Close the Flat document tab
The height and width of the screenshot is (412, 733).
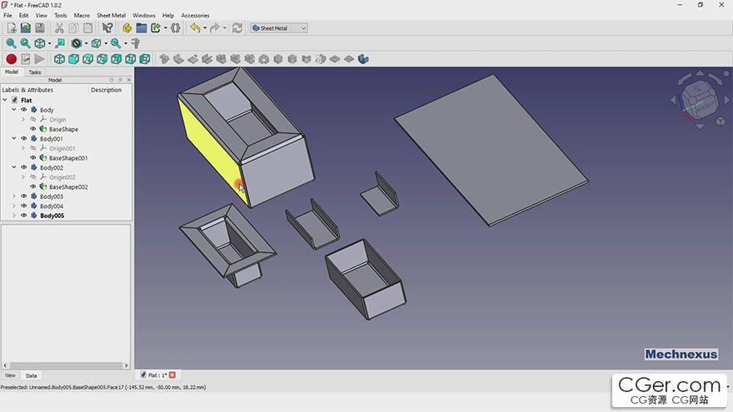point(172,375)
